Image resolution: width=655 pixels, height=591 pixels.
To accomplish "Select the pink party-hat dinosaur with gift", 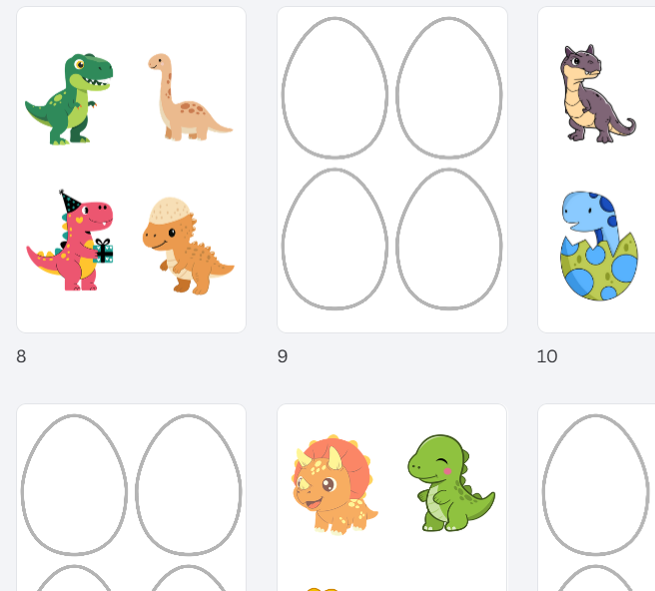I will (x=70, y=241).
